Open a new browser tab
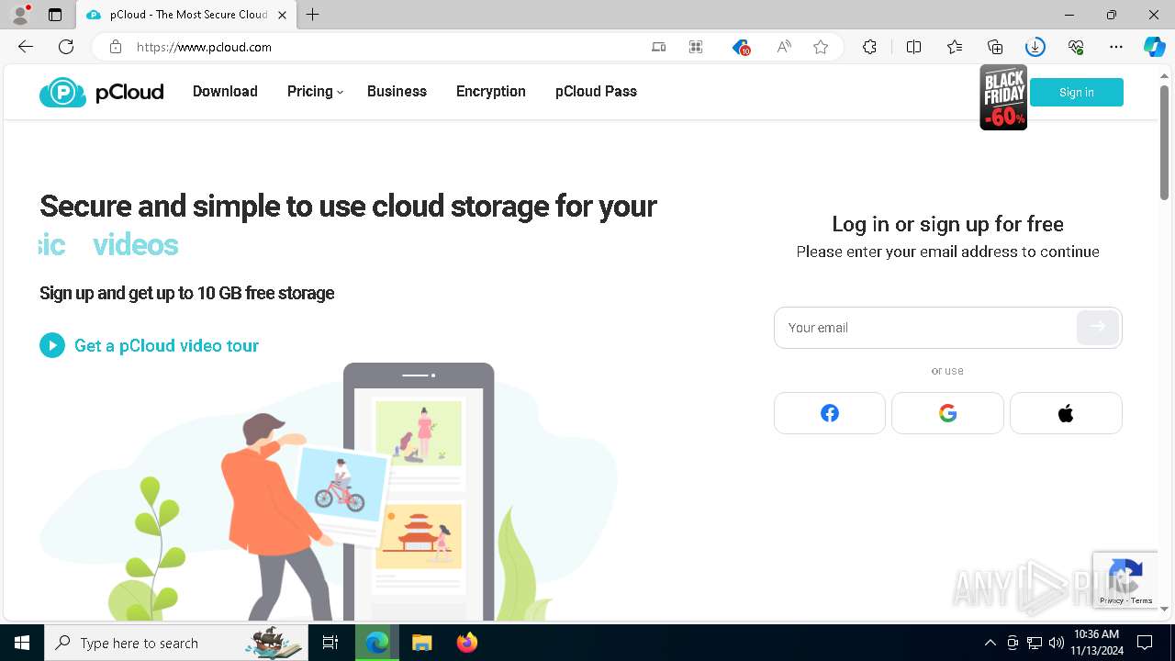This screenshot has width=1175, height=661. [x=313, y=15]
